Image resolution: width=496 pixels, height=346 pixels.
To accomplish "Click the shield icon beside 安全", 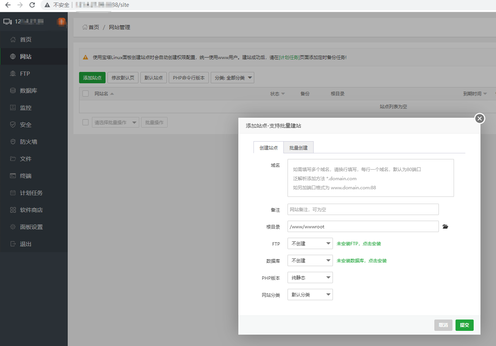I will pos(13,125).
